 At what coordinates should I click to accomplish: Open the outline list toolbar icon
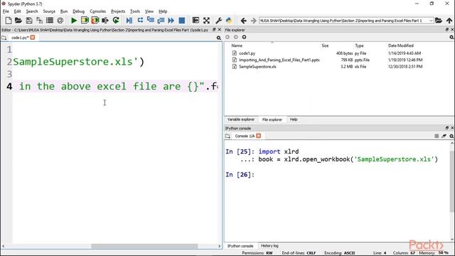(x=50, y=21)
